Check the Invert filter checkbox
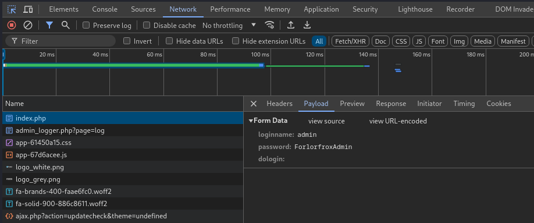This screenshot has height=223, width=534. (127, 41)
